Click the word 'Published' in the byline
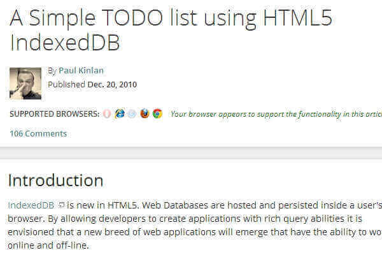 pyautogui.click(x=66, y=84)
